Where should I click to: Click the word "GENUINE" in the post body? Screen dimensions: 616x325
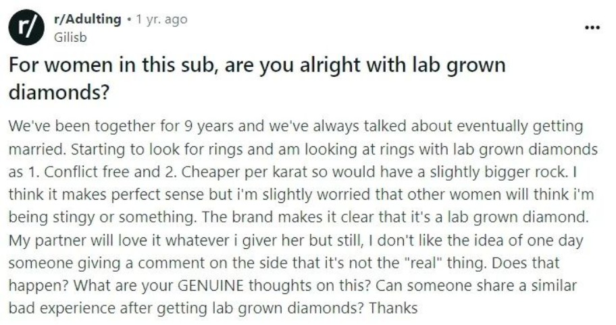click(x=211, y=285)
